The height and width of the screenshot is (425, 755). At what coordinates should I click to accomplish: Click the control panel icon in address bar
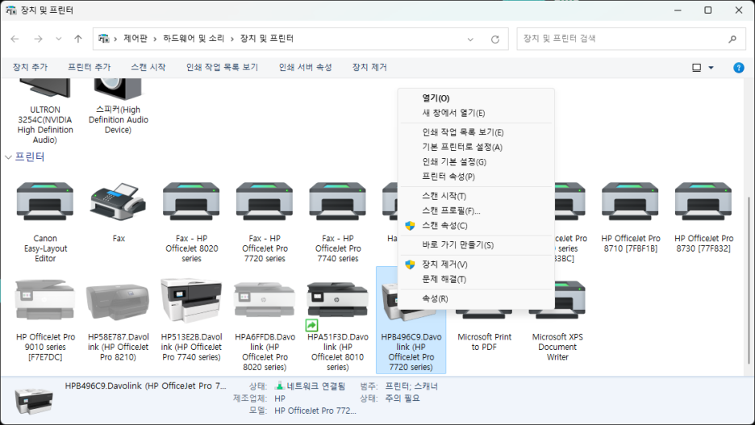pyautogui.click(x=103, y=39)
